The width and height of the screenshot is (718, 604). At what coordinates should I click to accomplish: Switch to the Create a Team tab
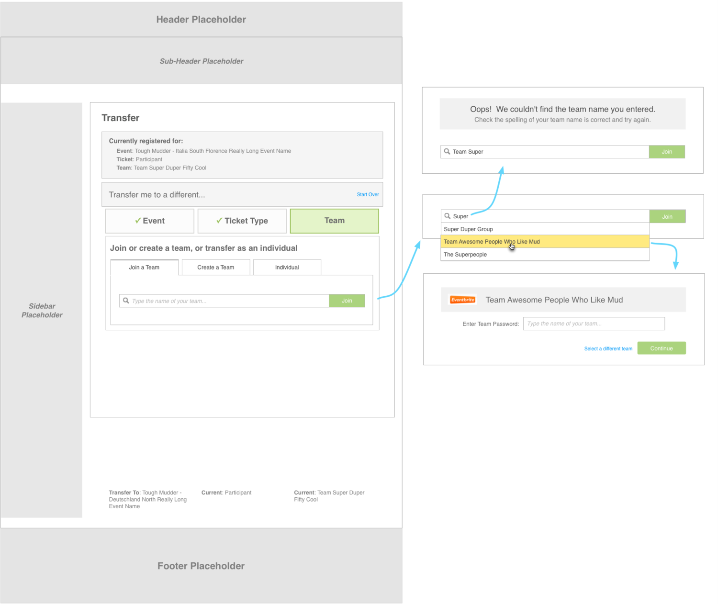(x=215, y=267)
